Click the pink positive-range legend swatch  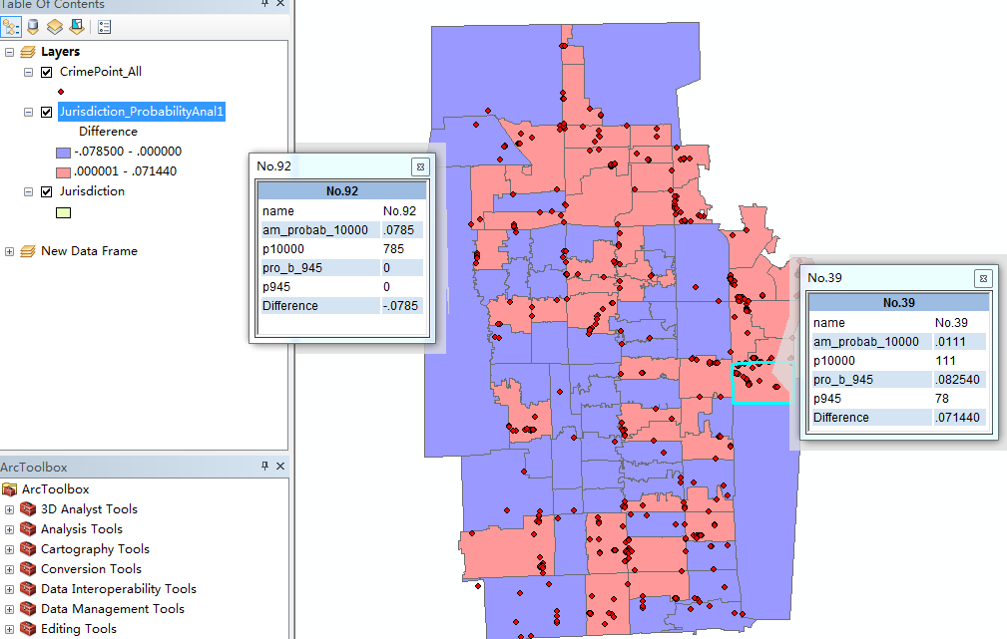click(x=63, y=172)
